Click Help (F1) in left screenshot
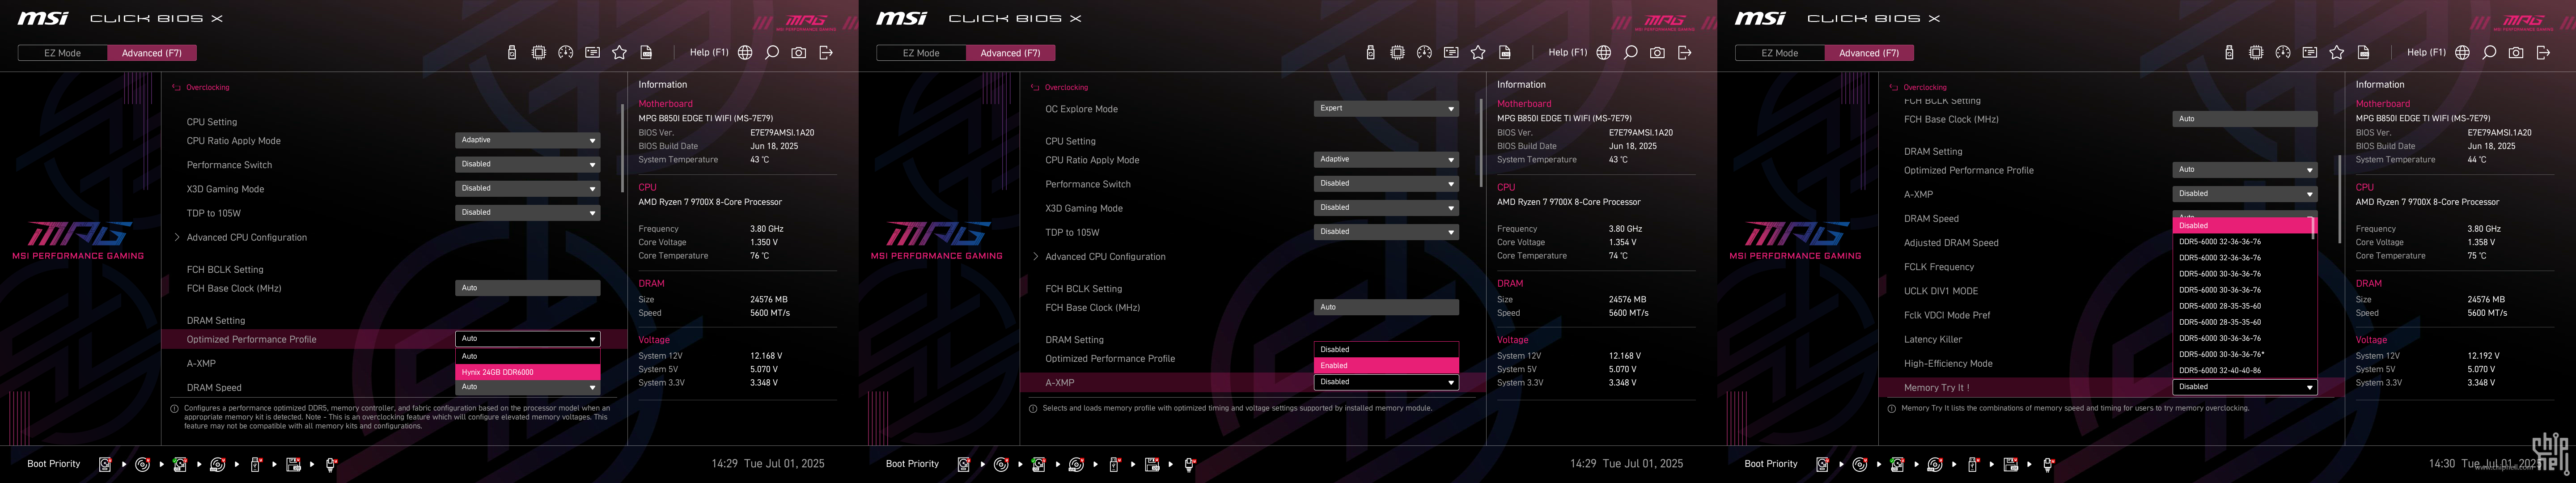 709,53
